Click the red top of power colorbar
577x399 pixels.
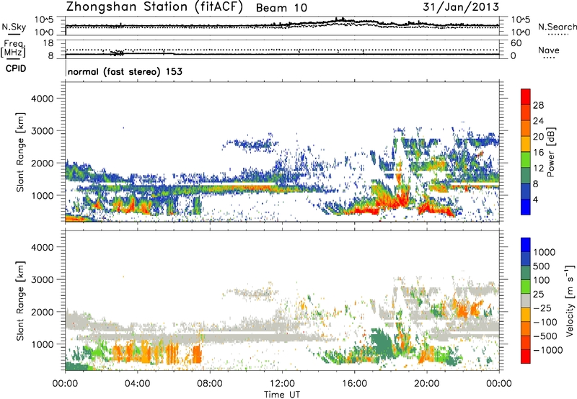[x=526, y=97]
